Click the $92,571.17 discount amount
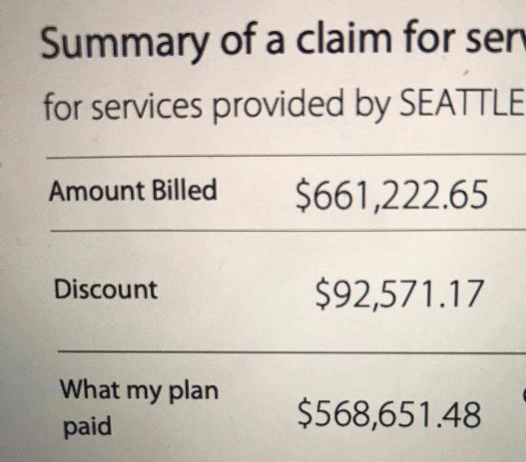526x462 pixels. click(x=398, y=294)
